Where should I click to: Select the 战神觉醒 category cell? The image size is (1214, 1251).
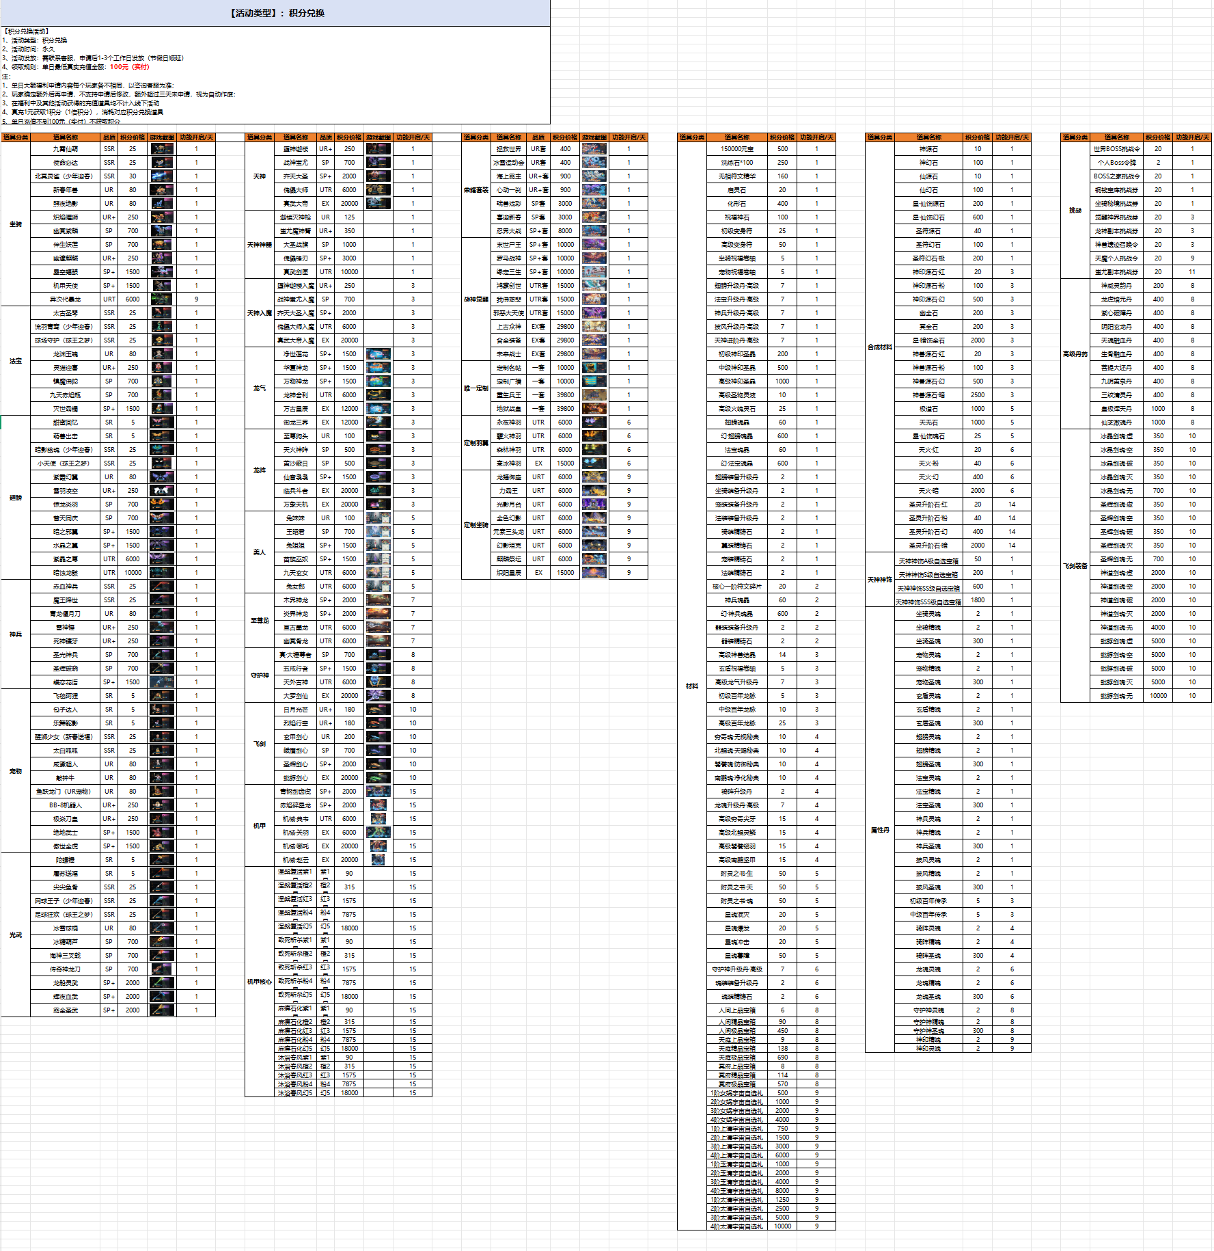(476, 299)
